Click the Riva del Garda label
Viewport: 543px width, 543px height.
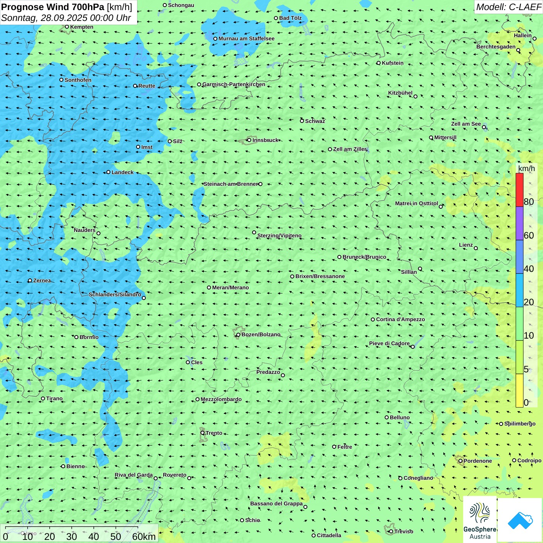click(134, 475)
